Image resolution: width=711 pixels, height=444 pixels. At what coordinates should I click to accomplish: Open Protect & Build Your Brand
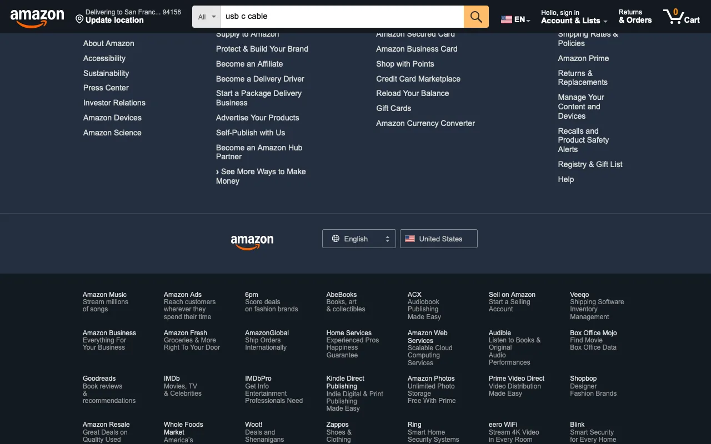[262, 49]
